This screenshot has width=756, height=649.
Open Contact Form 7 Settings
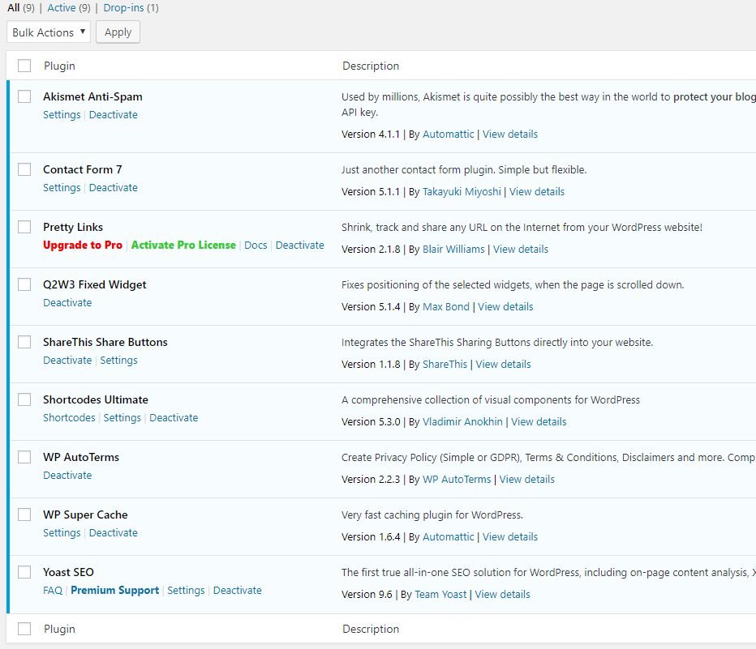point(62,188)
